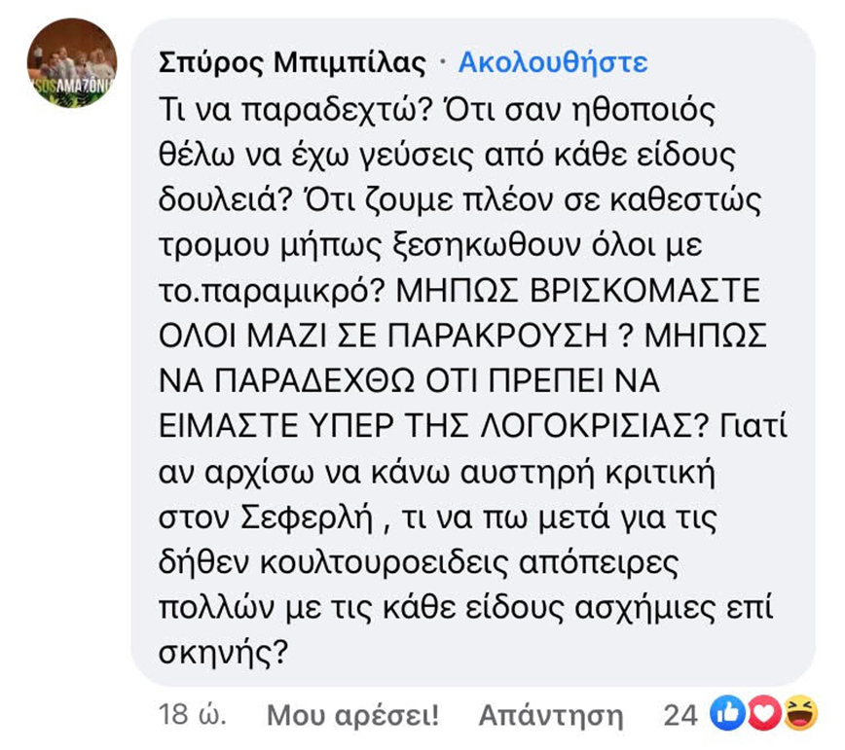Click the red heart Love reaction icon
Screen dimensions: 845x750
click(762, 715)
